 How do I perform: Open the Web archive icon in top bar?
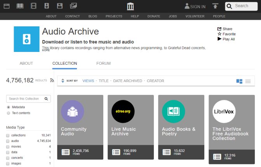pyautogui.click(x=7, y=6)
